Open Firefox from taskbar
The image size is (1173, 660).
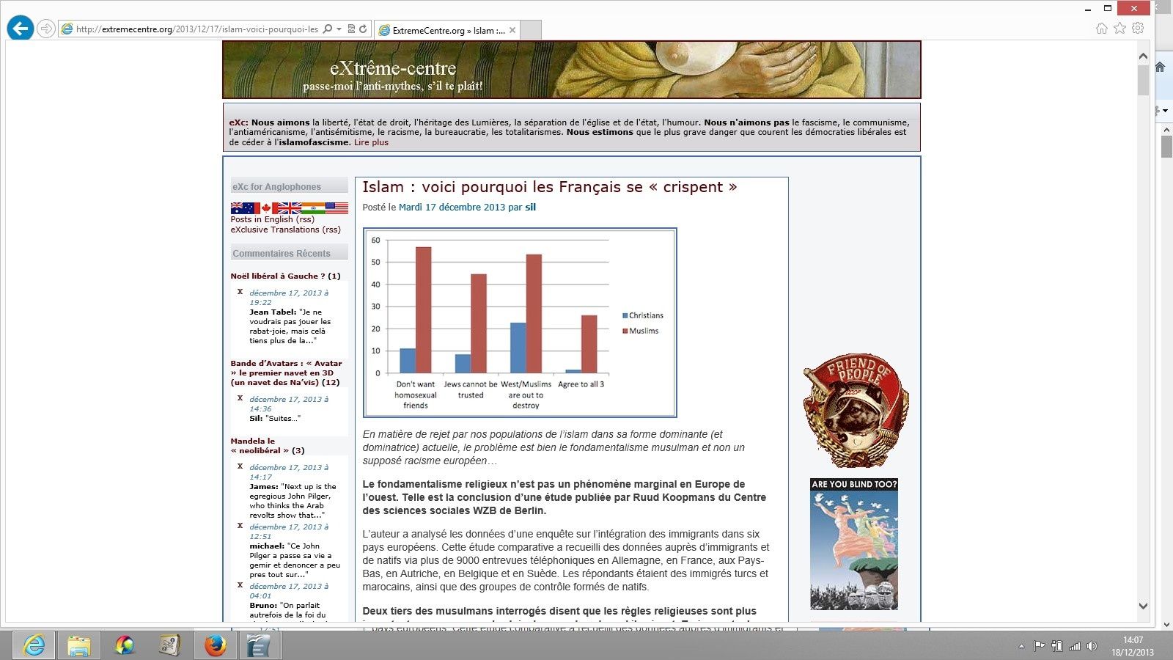tap(214, 645)
